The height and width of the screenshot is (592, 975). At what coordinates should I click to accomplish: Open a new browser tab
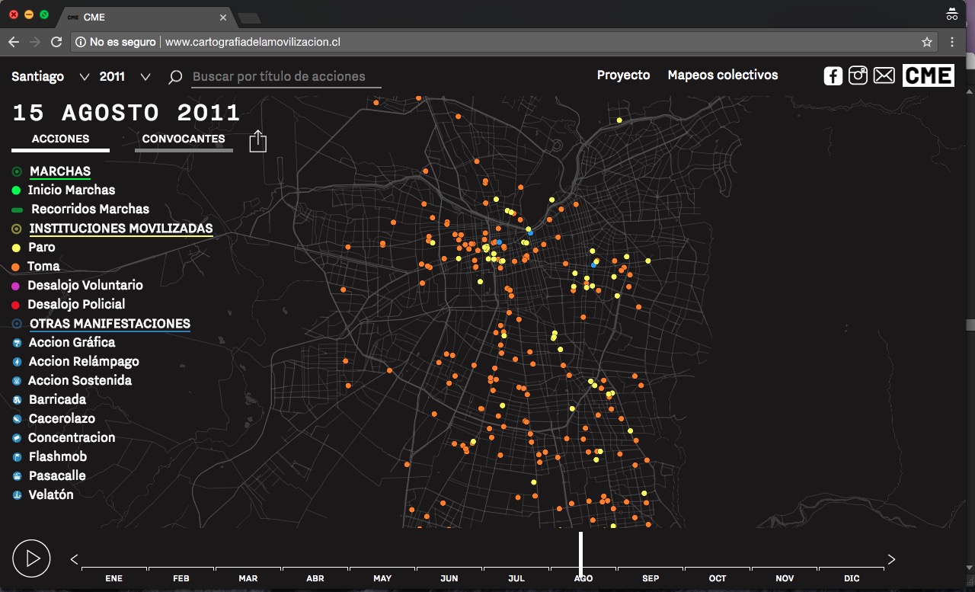click(249, 18)
